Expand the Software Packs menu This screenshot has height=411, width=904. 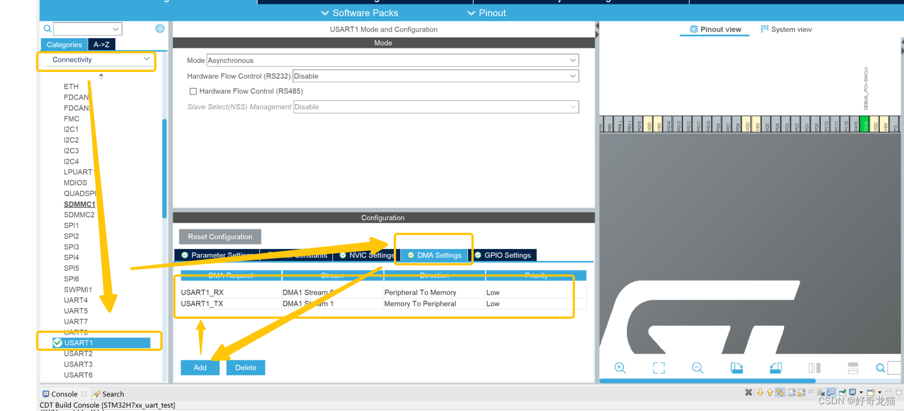click(x=359, y=13)
